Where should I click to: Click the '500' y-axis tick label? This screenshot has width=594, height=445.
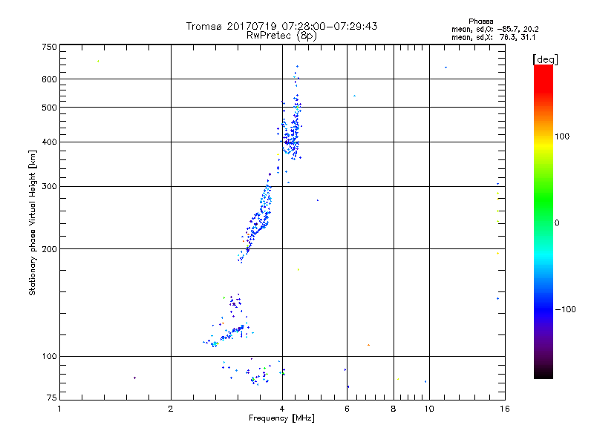tap(49, 108)
